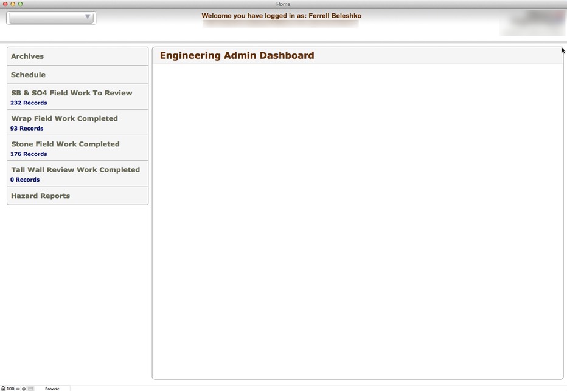Toggle the status toolbar icon beside zoom controls

31,389
